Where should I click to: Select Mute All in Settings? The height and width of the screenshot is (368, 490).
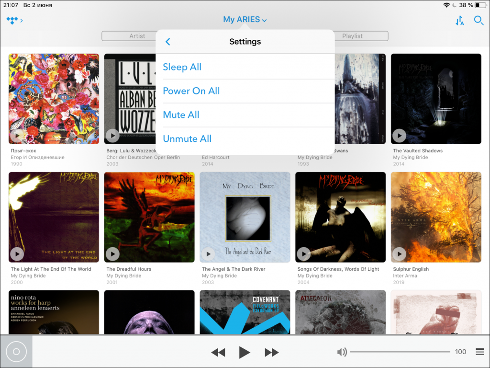tap(245, 115)
